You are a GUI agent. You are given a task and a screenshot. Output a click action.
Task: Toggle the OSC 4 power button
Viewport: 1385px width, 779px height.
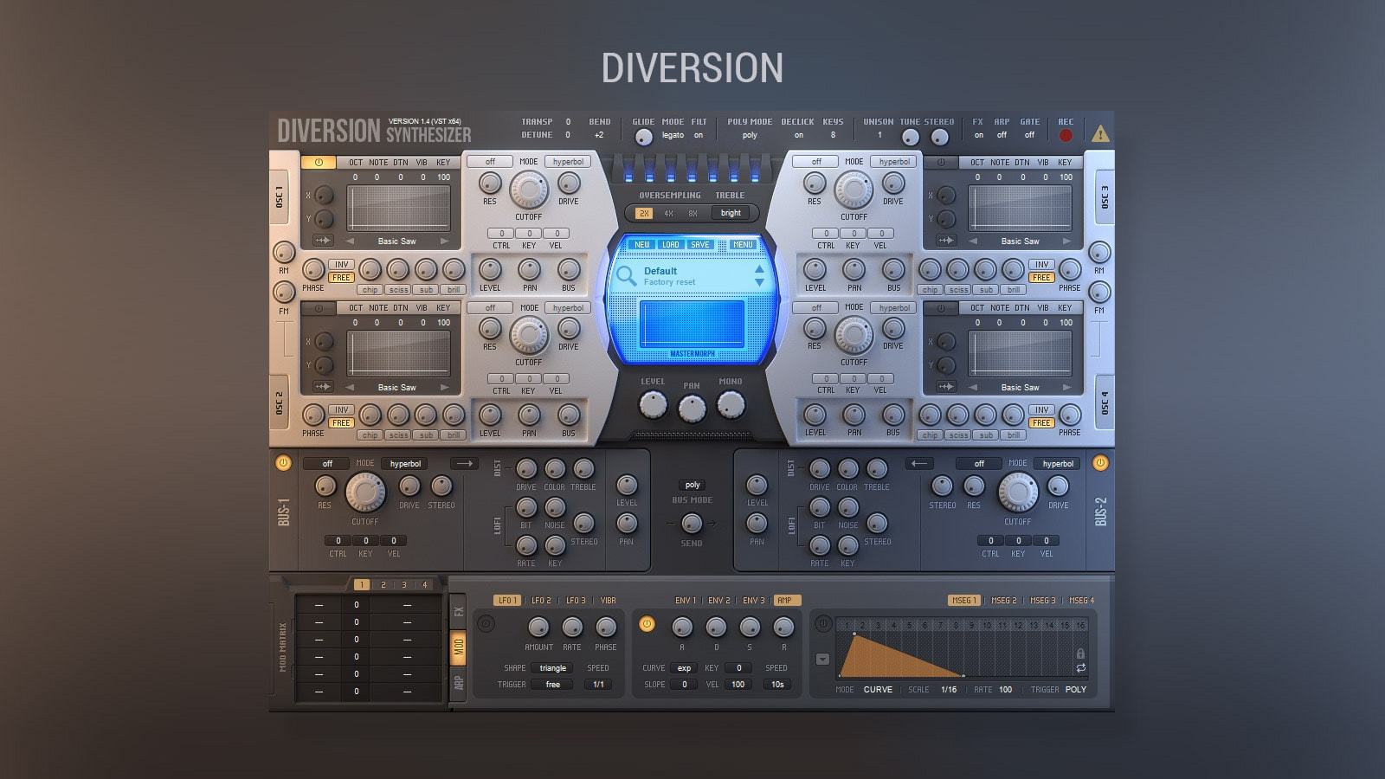[941, 308]
